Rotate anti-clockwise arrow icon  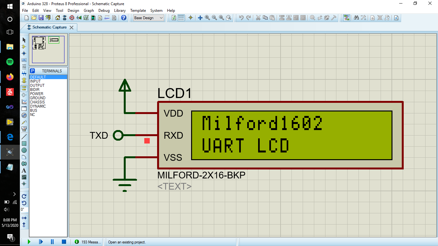tap(24, 203)
